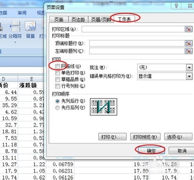Select 先列后行 print order radio
This screenshot has height=180, width=194.
point(57,101)
